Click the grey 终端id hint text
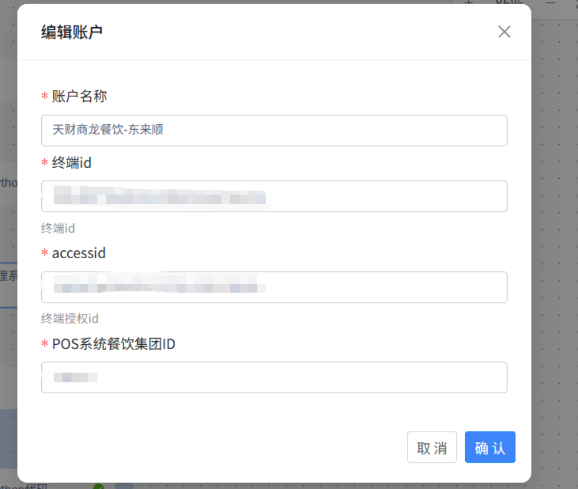 click(58, 228)
